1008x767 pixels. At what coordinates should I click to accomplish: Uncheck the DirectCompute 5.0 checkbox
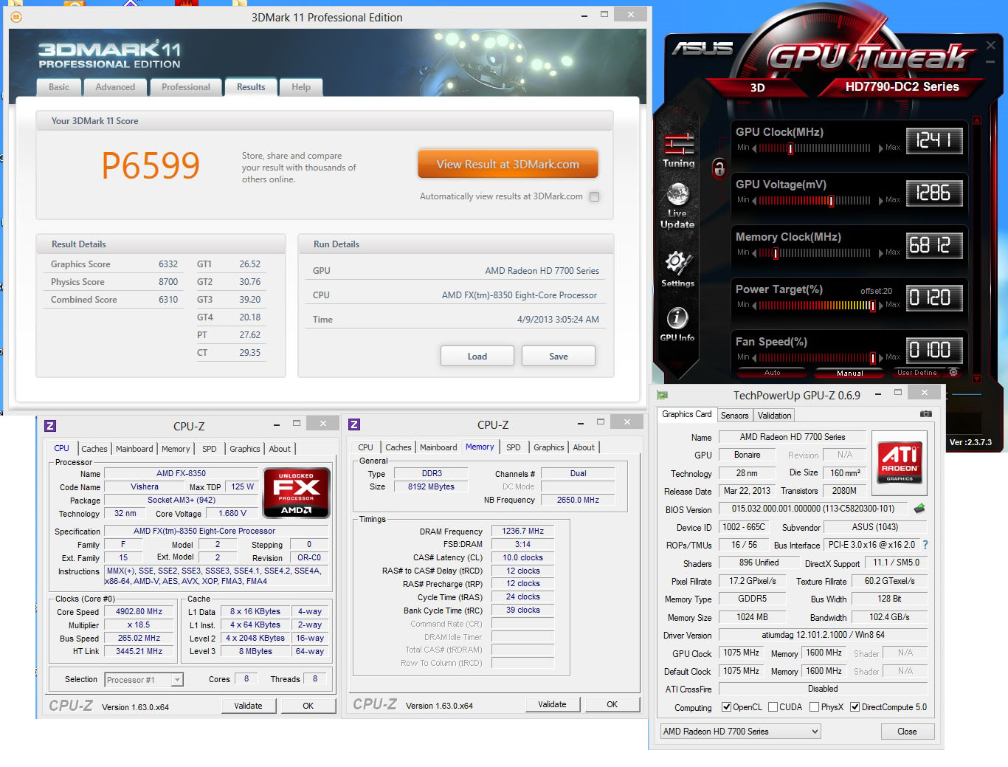pos(855,707)
